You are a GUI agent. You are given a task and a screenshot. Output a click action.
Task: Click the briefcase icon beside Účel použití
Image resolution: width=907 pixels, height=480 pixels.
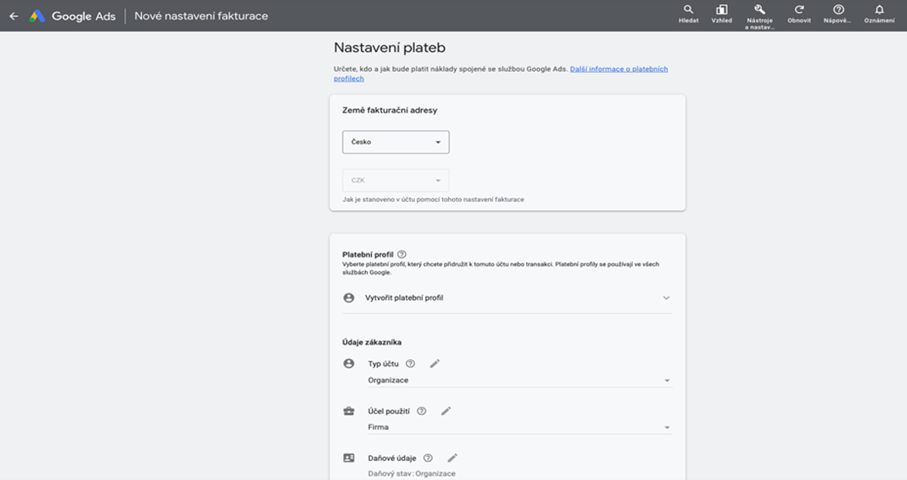[x=348, y=411]
